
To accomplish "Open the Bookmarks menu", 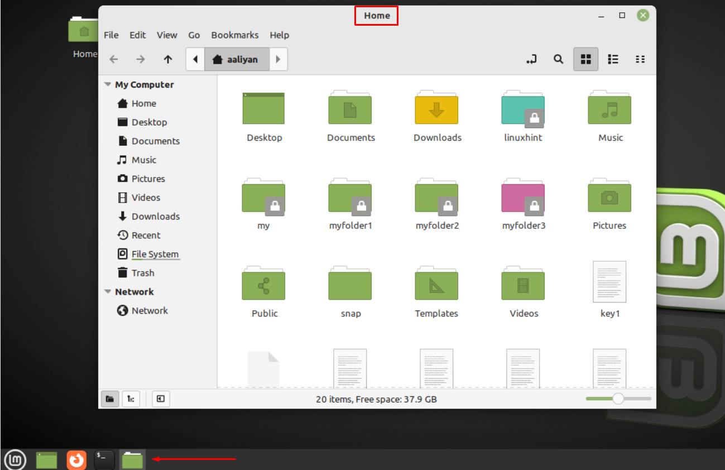I will (235, 35).
